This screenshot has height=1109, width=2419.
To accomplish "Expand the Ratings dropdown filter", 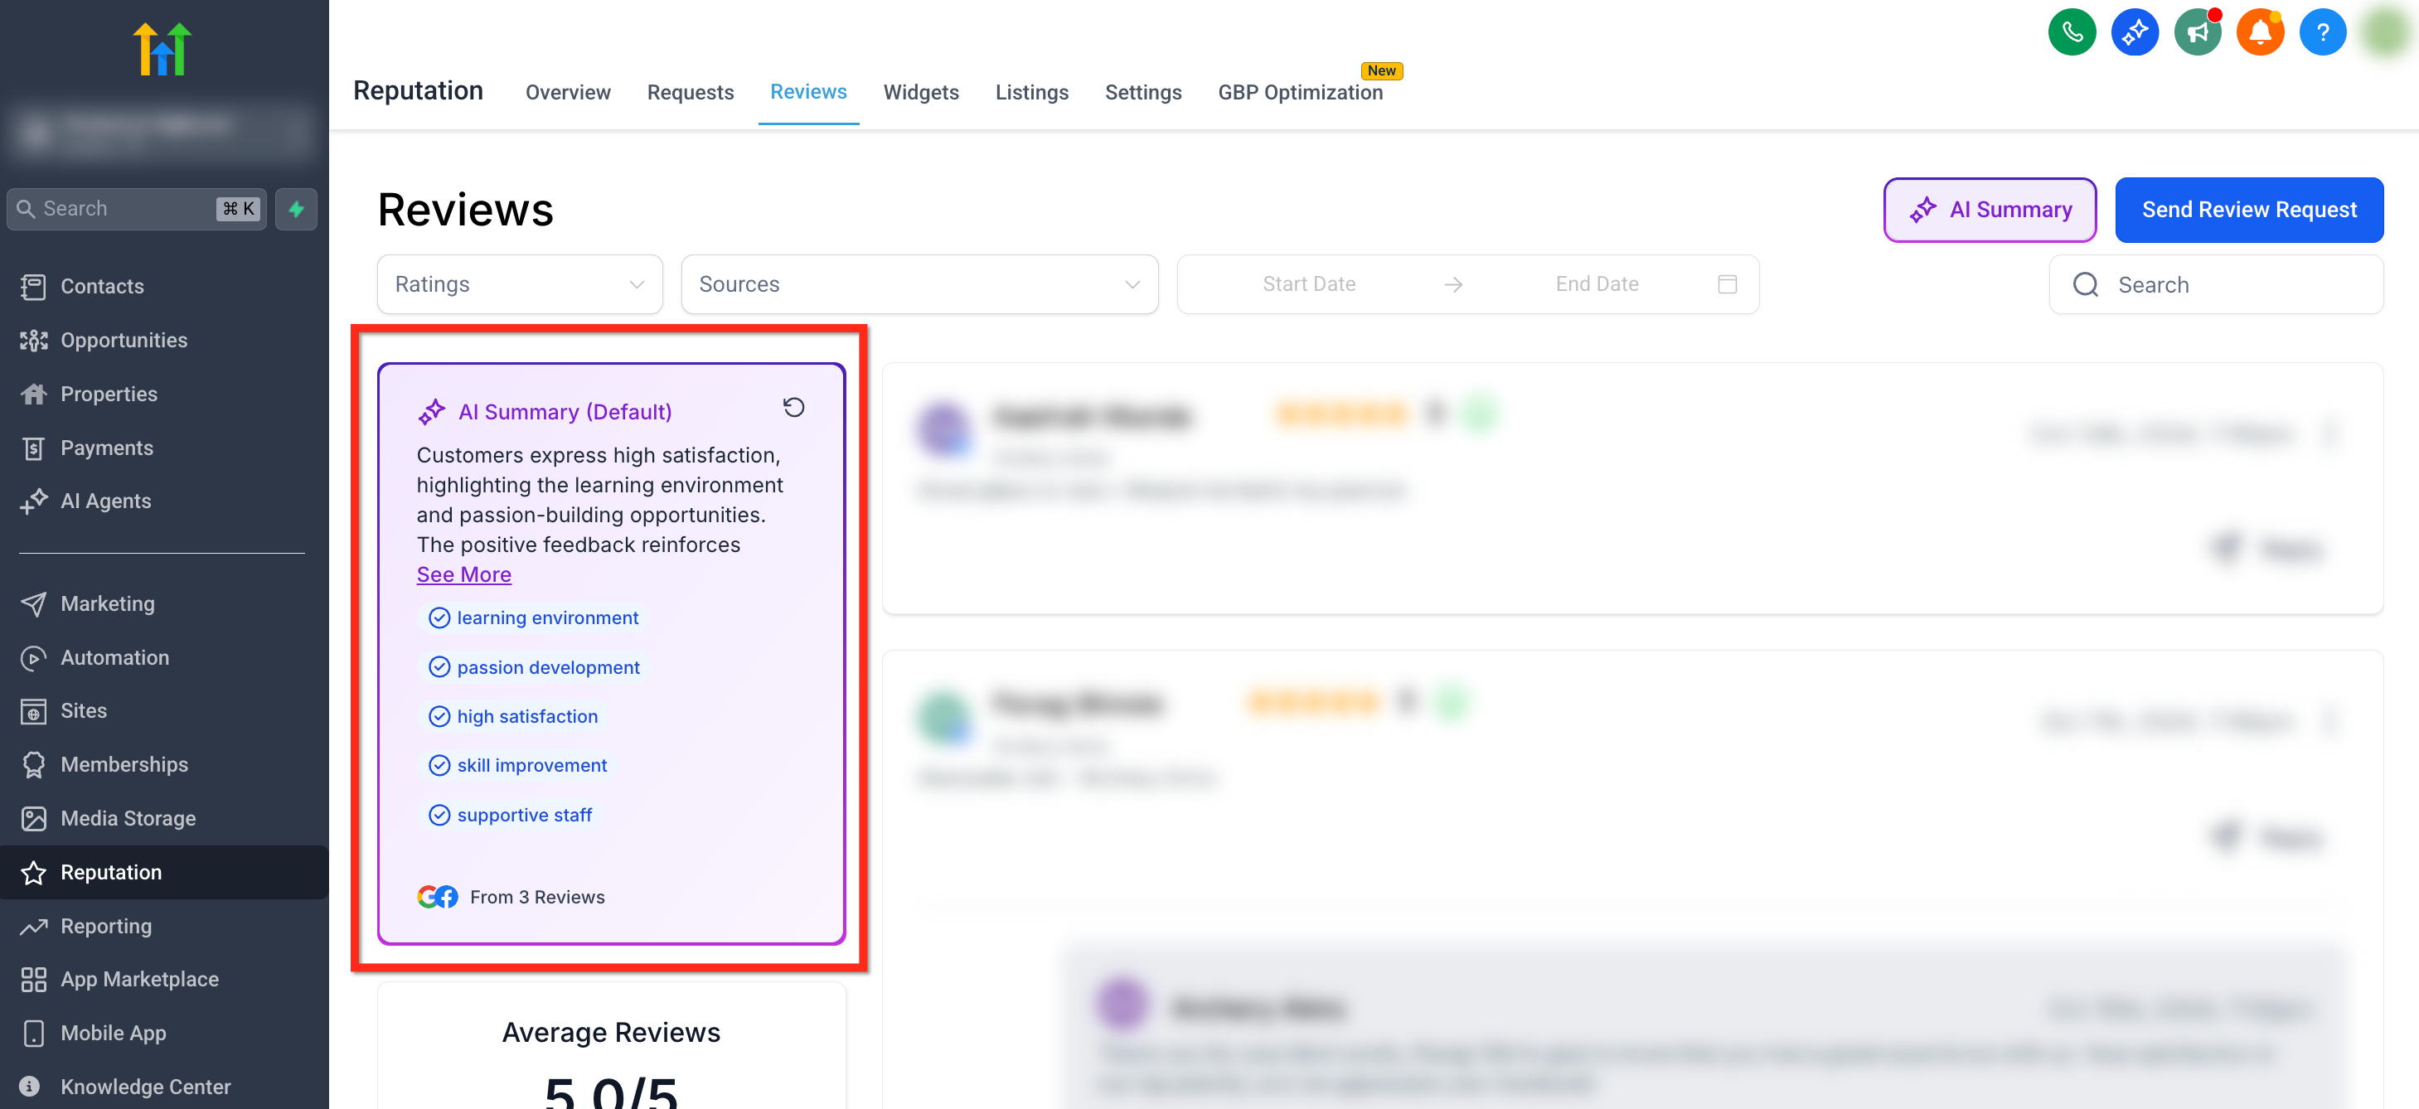I will [519, 284].
